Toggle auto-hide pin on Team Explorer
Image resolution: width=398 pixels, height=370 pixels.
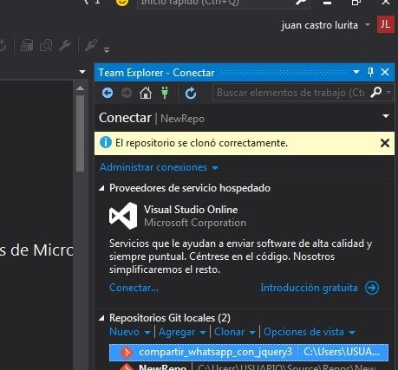coord(370,72)
